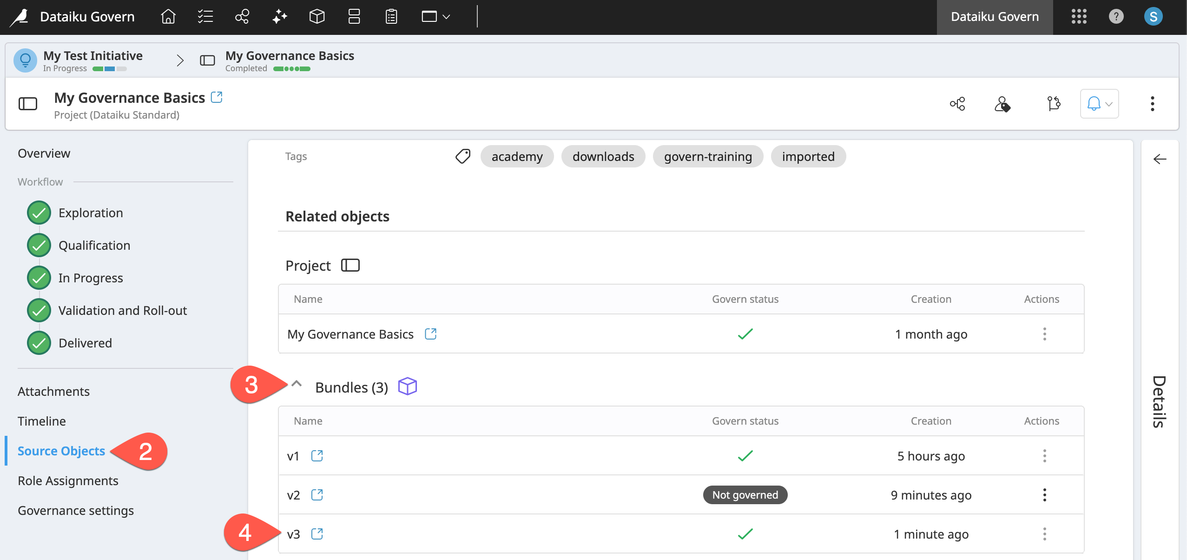The width and height of the screenshot is (1187, 560).
Task: Expand the Details panel arrow
Action: click(x=1160, y=160)
